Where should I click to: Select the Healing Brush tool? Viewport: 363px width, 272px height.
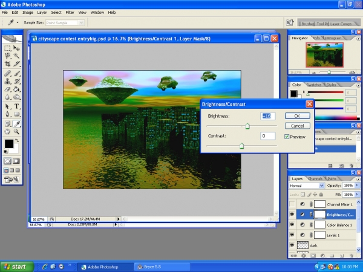[7, 74]
